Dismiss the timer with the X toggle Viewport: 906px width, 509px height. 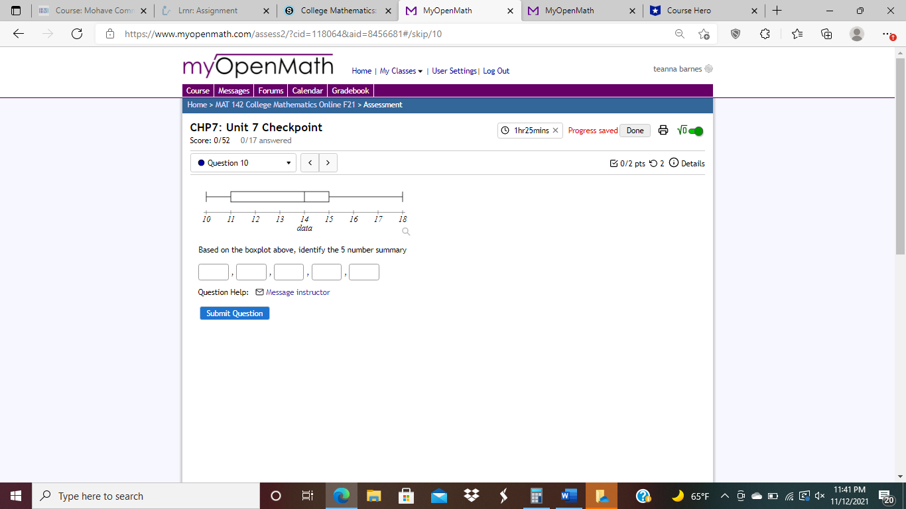pos(556,131)
